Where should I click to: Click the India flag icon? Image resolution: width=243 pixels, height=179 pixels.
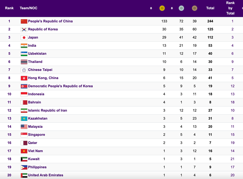(x=24, y=46)
